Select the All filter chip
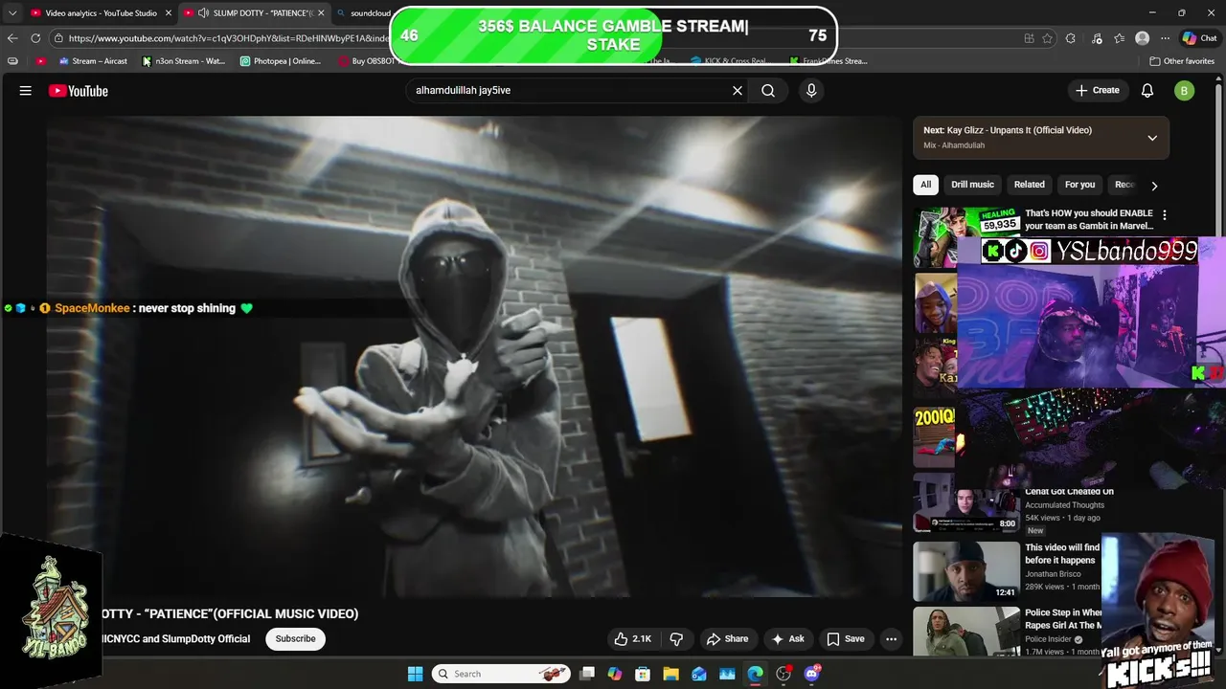This screenshot has width=1226, height=689. click(925, 185)
